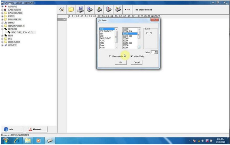
Task: Click the X↔Y byte swap button
Action: pos(127,10)
